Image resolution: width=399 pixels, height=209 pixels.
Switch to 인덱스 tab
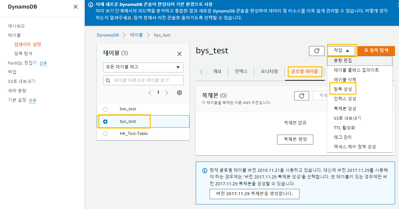[x=241, y=71]
